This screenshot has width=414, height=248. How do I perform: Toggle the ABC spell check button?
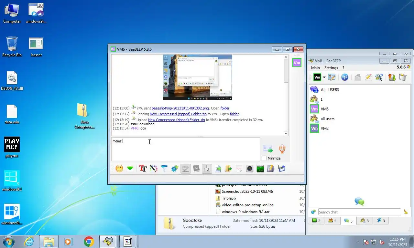click(x=186, y=169)
